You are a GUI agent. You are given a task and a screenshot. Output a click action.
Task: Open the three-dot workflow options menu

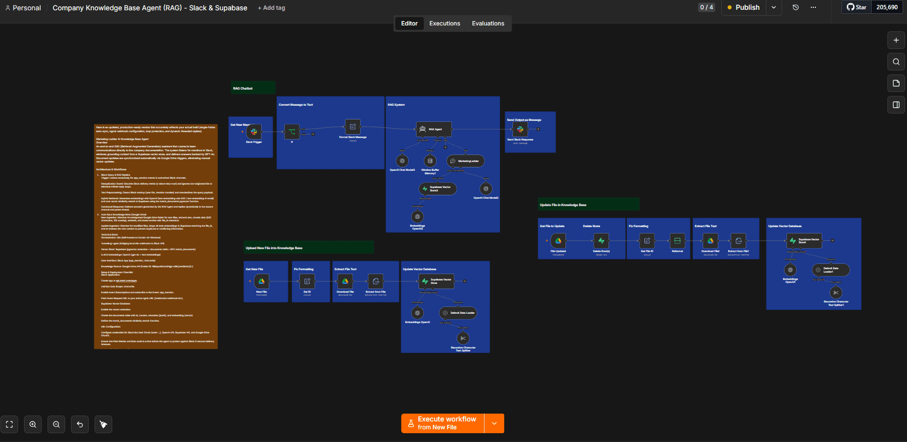point(813,7)
